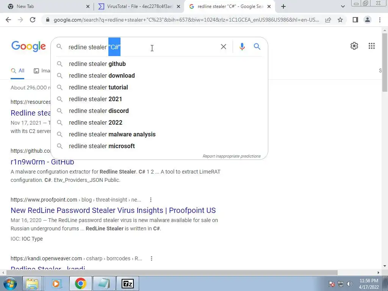Click the scroll right arrow of horizontal scrollbar
Screen dimensions: 388x291
379,272
